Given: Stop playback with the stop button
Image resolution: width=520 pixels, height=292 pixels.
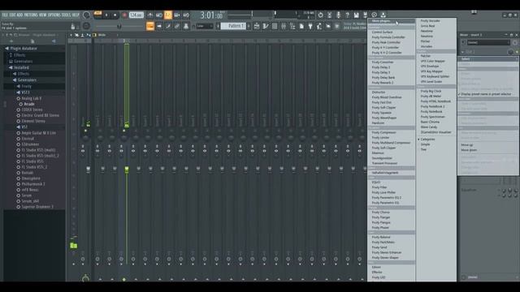Looking at the screenshot, I should coord(115,15).
